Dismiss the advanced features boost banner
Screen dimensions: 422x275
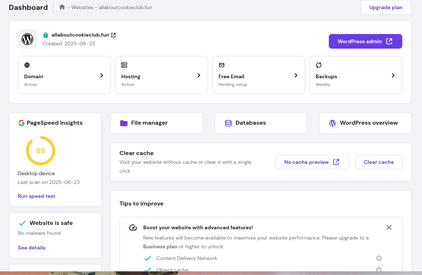(389, 227)
